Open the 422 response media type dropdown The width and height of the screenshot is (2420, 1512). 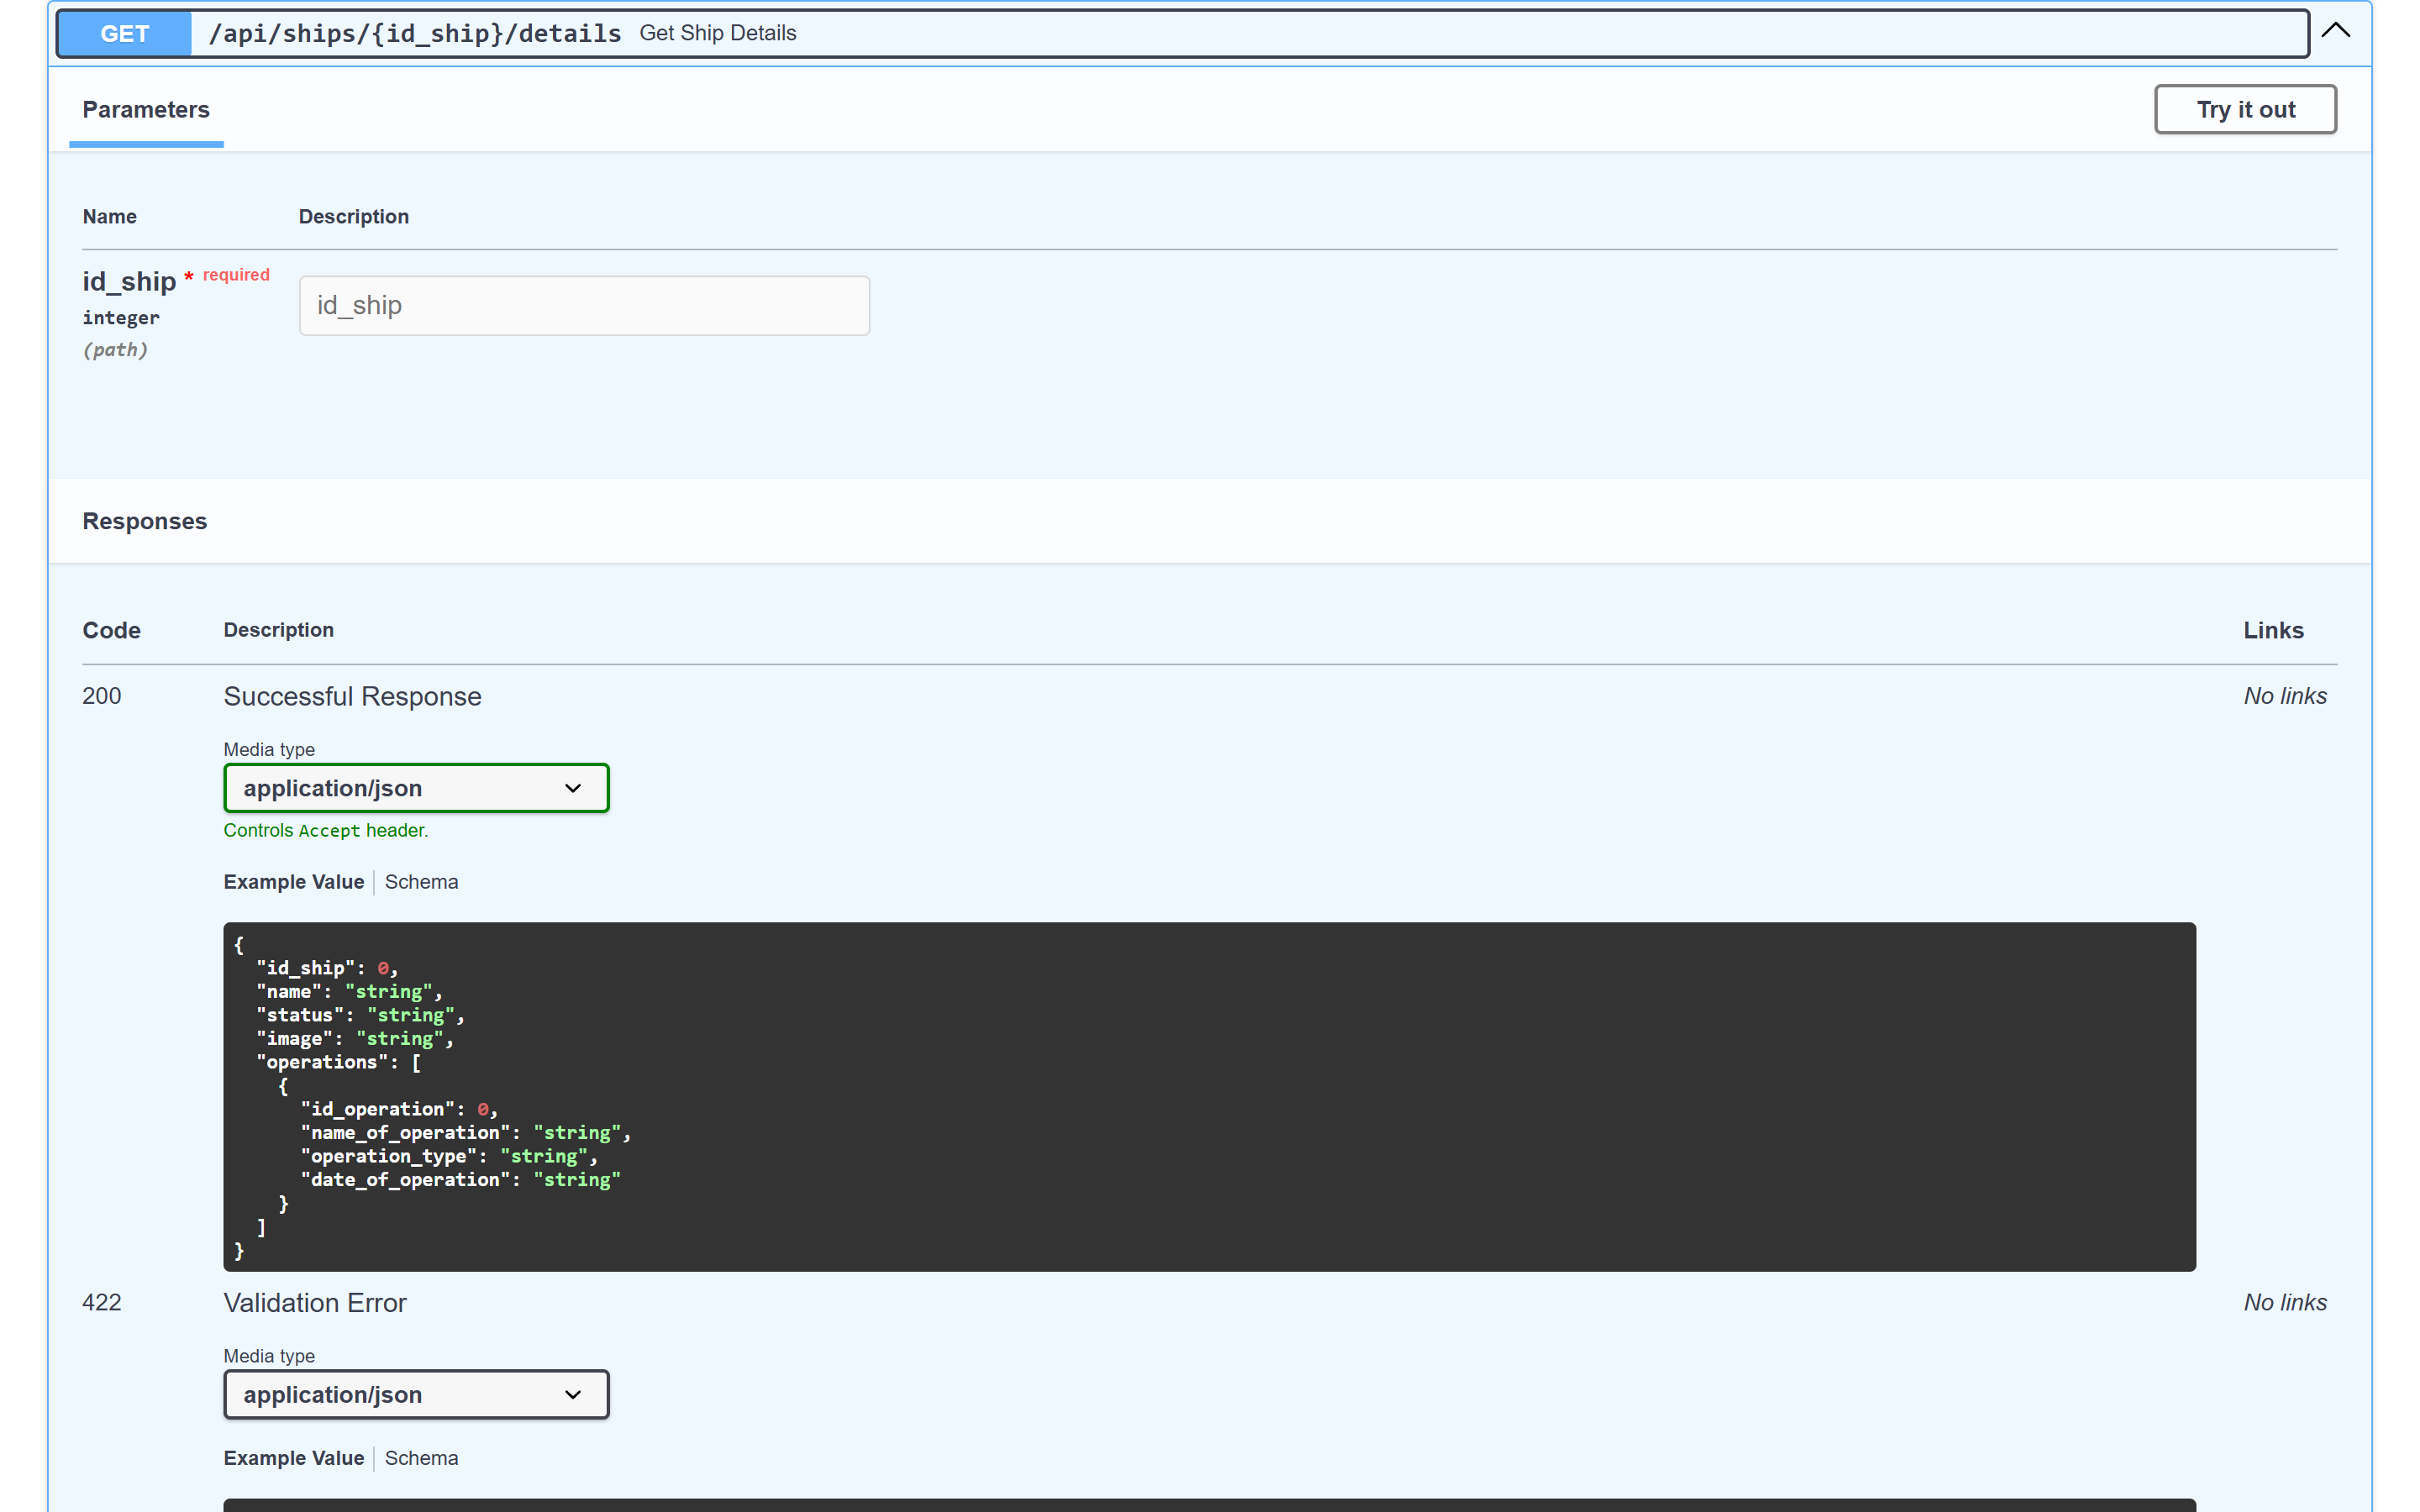click(416, 1394)
